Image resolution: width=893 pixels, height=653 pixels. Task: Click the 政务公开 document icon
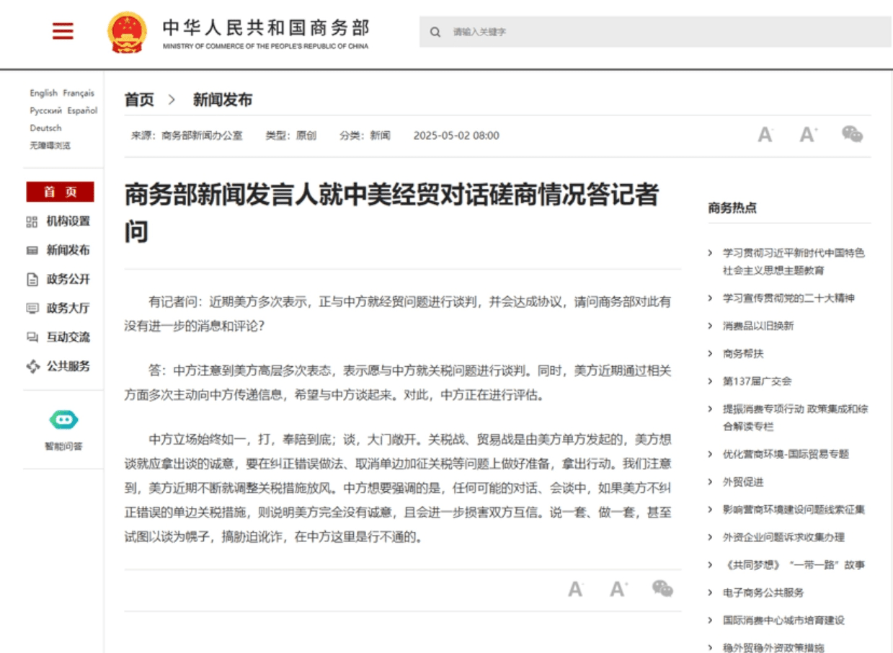tap(32, 279)
